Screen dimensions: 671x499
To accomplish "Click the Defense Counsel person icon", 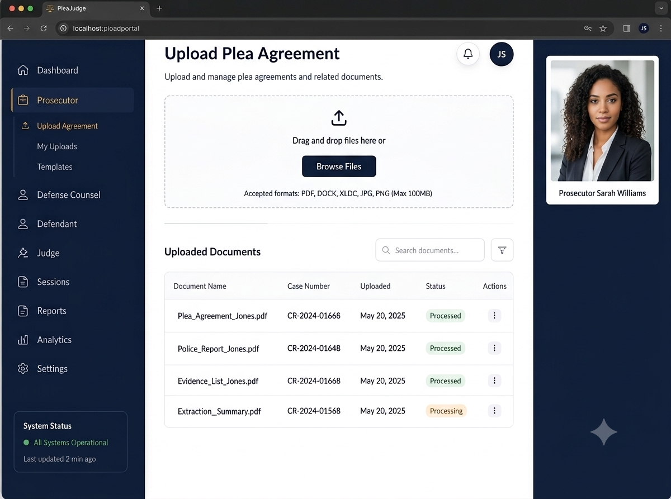I will (23, 195).
